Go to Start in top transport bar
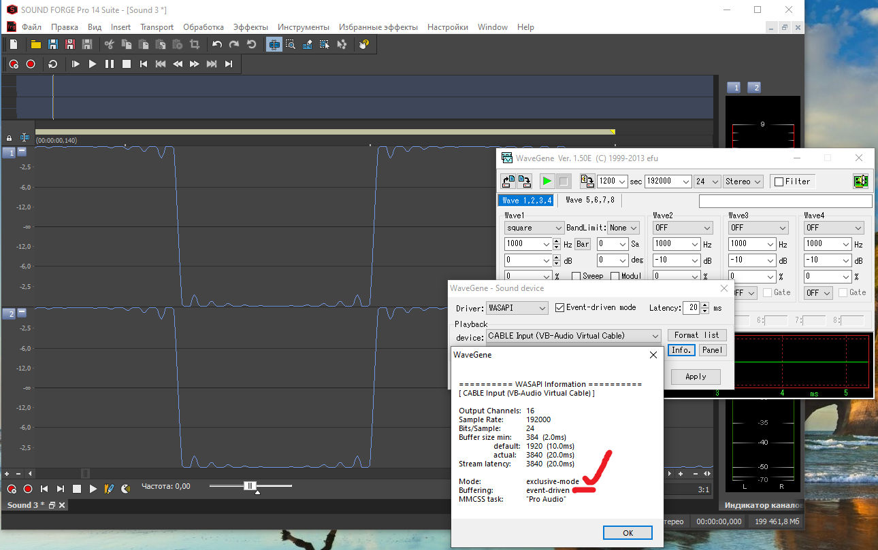Viewport: 878px width, 550px height. pos(144,64)
